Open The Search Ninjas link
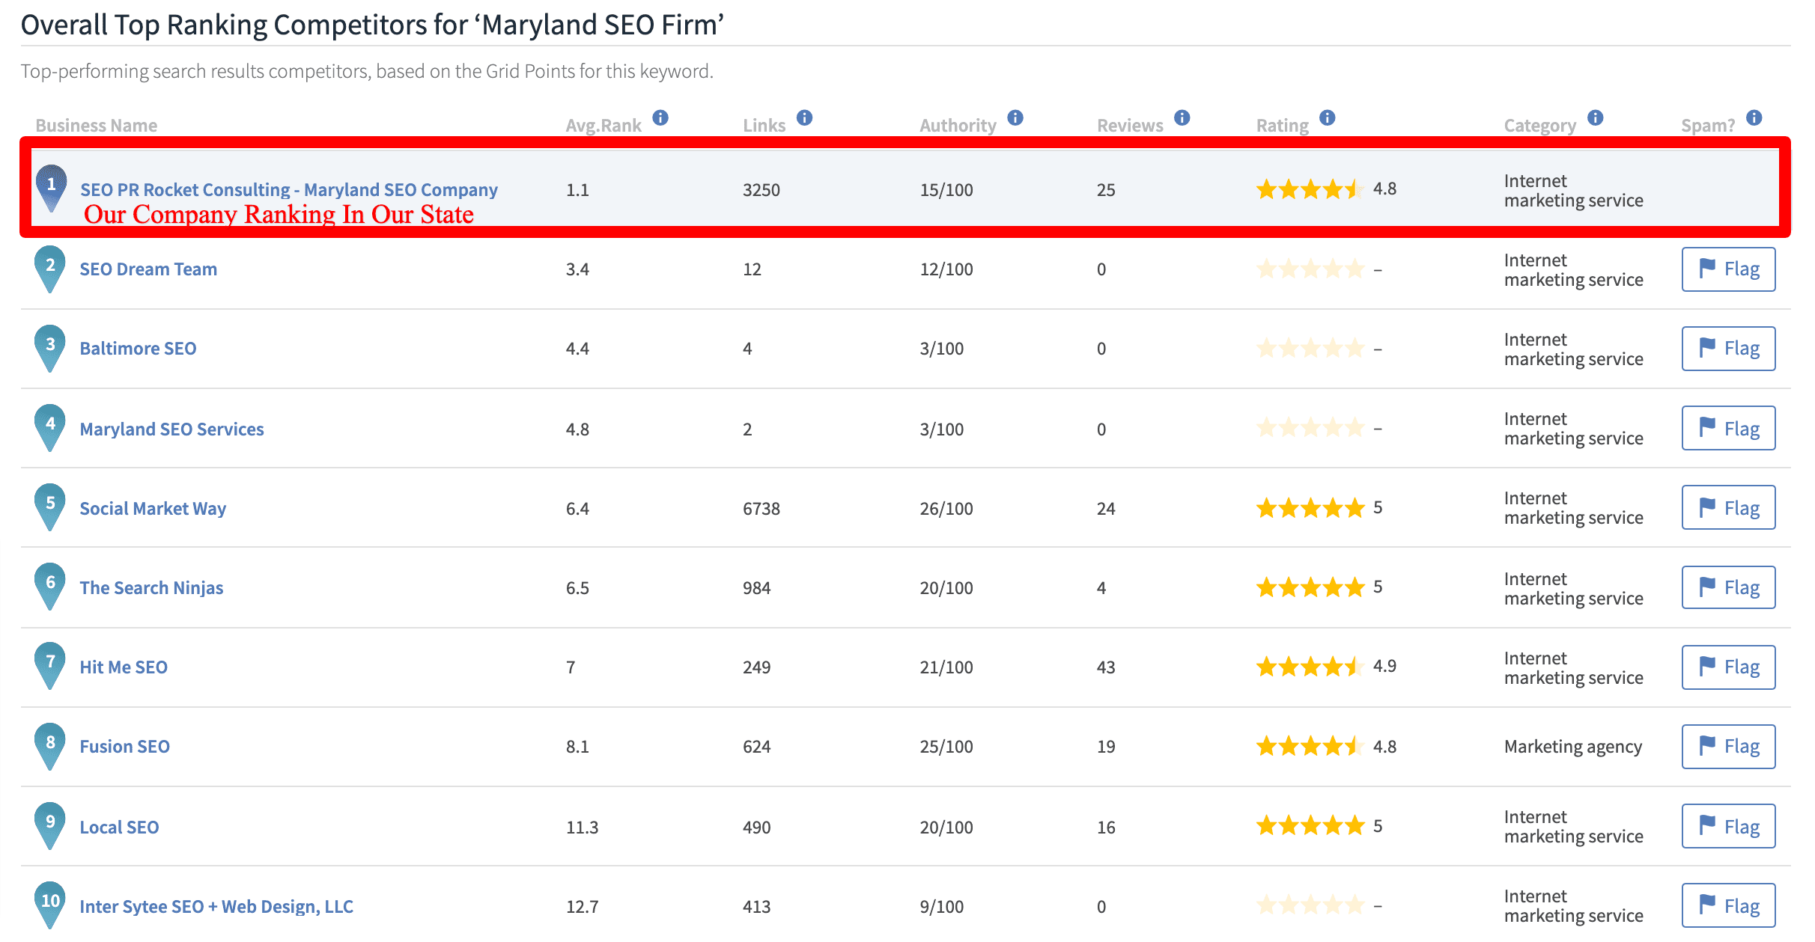This screenshot has width=1815, height=942. click(151, 588)
